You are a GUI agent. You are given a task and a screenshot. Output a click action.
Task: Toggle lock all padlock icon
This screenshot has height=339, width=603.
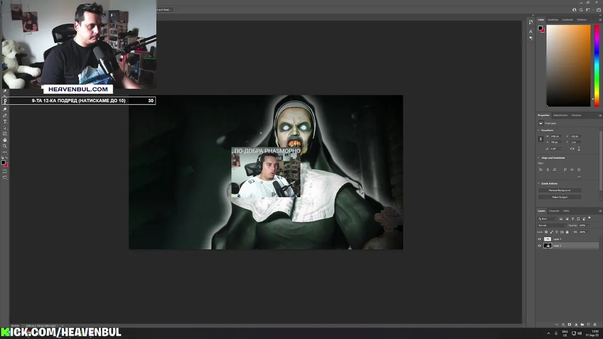tap(567, 232)
